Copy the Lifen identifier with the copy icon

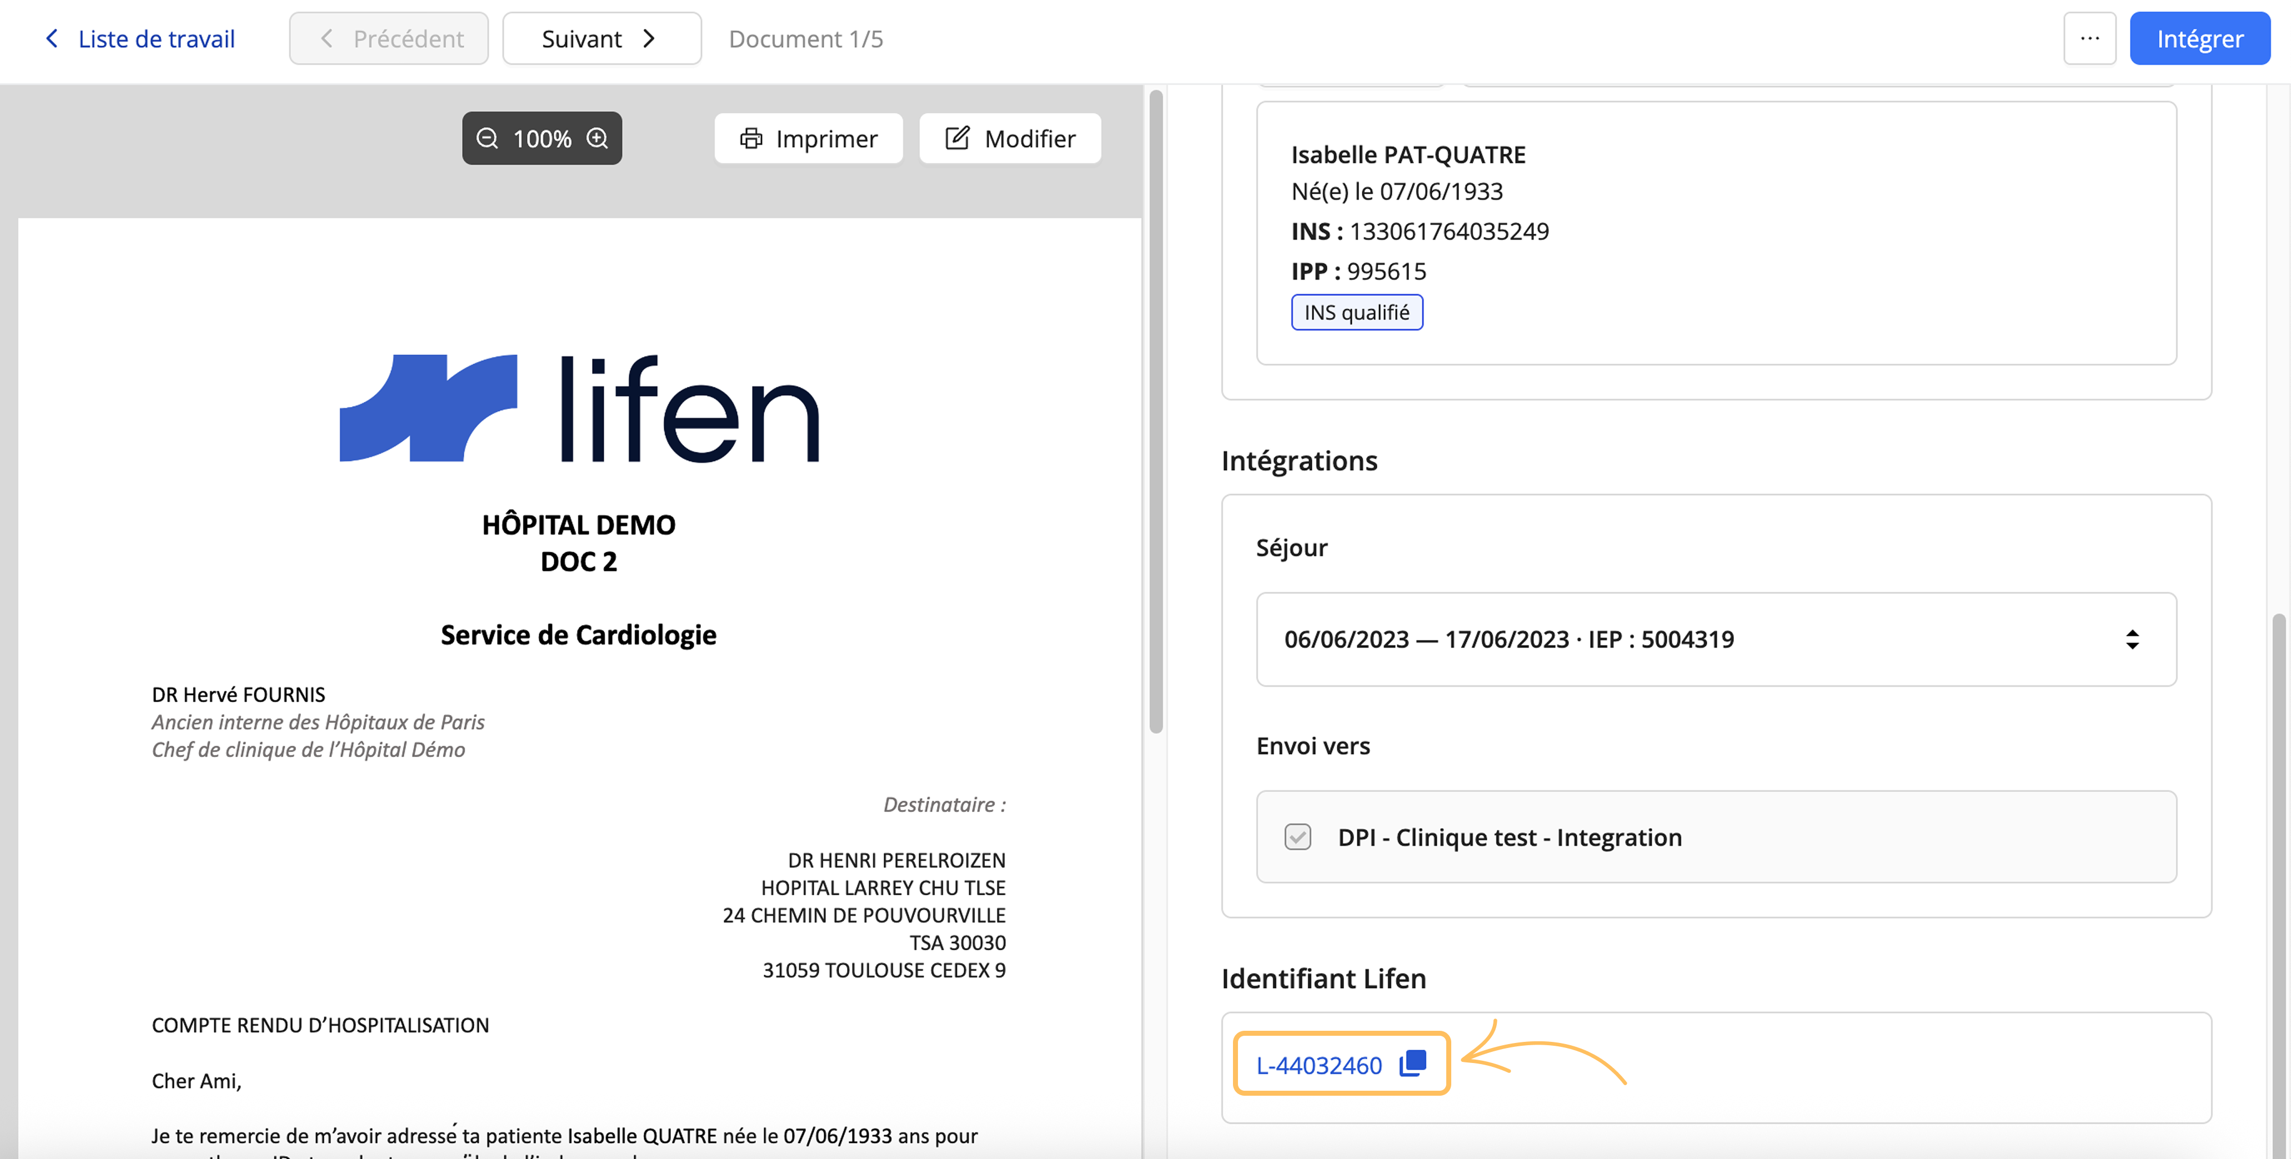coord(1413,1063)
